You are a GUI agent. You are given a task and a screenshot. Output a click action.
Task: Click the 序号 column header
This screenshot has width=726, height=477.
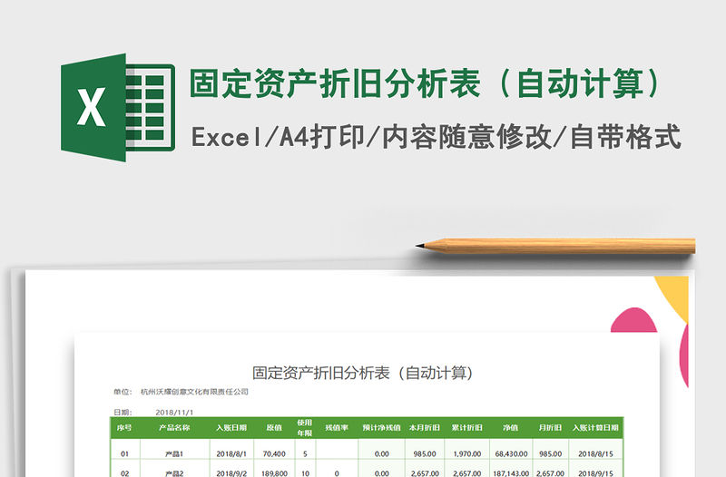click(x=124, y=427)
